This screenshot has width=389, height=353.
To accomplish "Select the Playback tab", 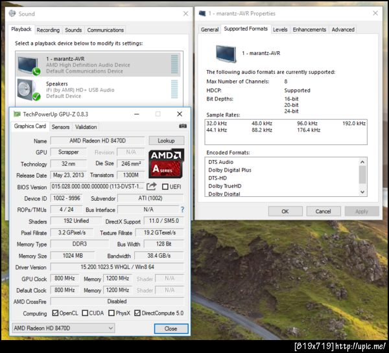I will click(21, 29).
